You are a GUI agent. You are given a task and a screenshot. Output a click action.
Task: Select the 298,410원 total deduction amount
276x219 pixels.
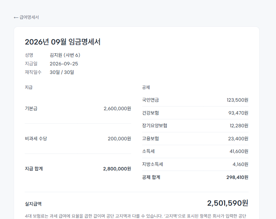237,177
